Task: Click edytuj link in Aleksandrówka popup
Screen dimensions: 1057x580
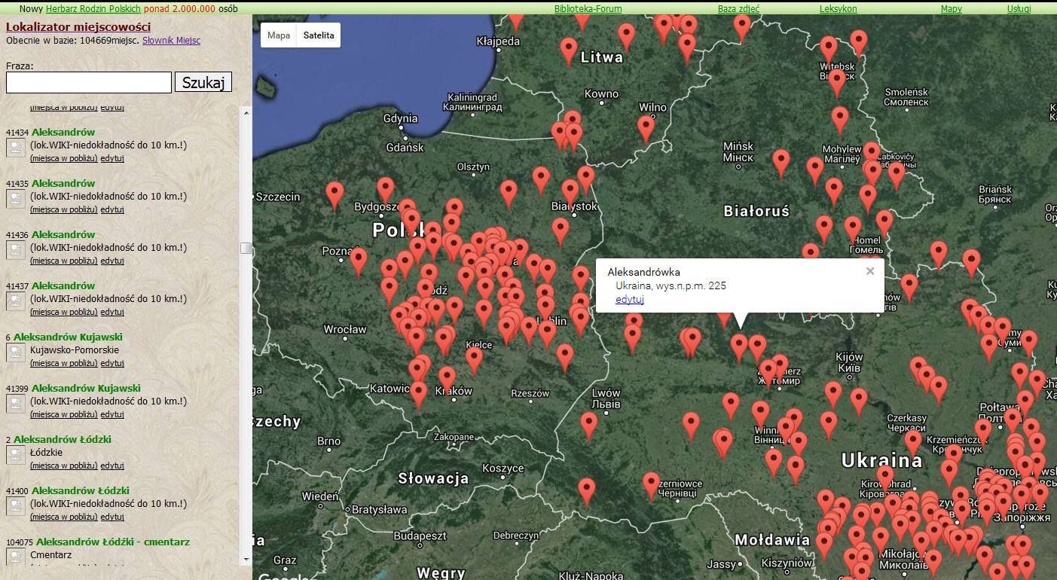Action: tap(630, 299)
